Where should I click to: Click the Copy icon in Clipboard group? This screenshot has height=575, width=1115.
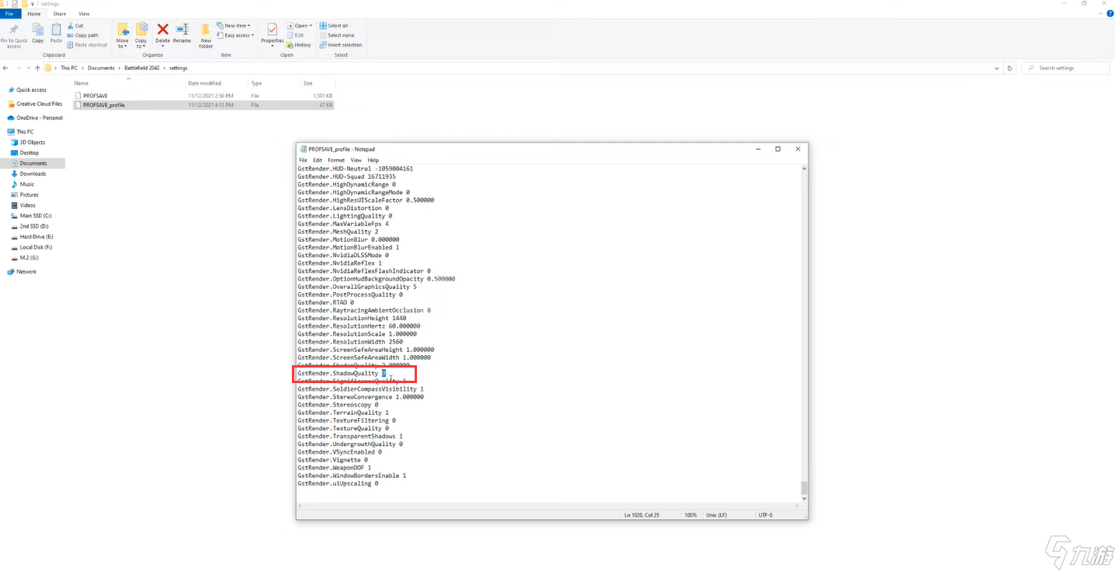click(37, 30)
